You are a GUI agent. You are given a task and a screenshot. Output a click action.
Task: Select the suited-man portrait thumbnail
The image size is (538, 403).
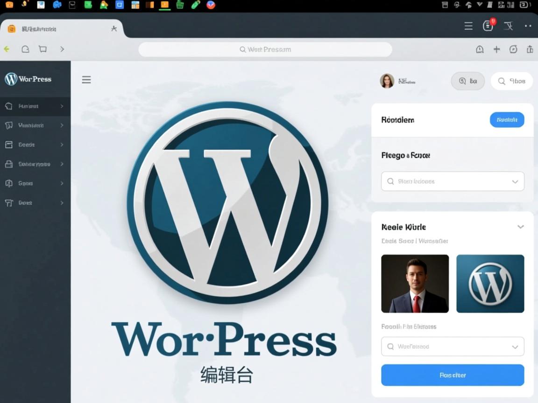[x=415, y=283]
